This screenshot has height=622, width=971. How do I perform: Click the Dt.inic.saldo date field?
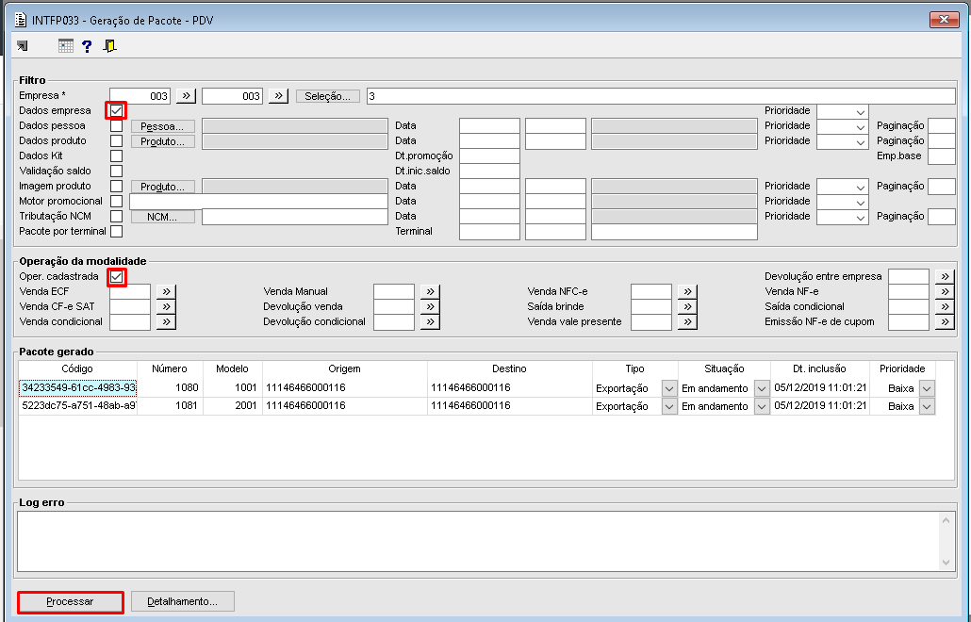click(x=489, y=172)
